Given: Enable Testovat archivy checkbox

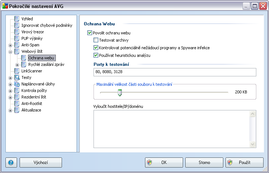Looking at the screenshot, I should tap(96, 40).
